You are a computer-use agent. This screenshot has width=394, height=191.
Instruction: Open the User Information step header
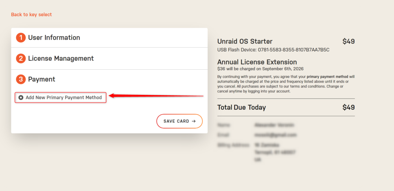[x=109, y=38]
